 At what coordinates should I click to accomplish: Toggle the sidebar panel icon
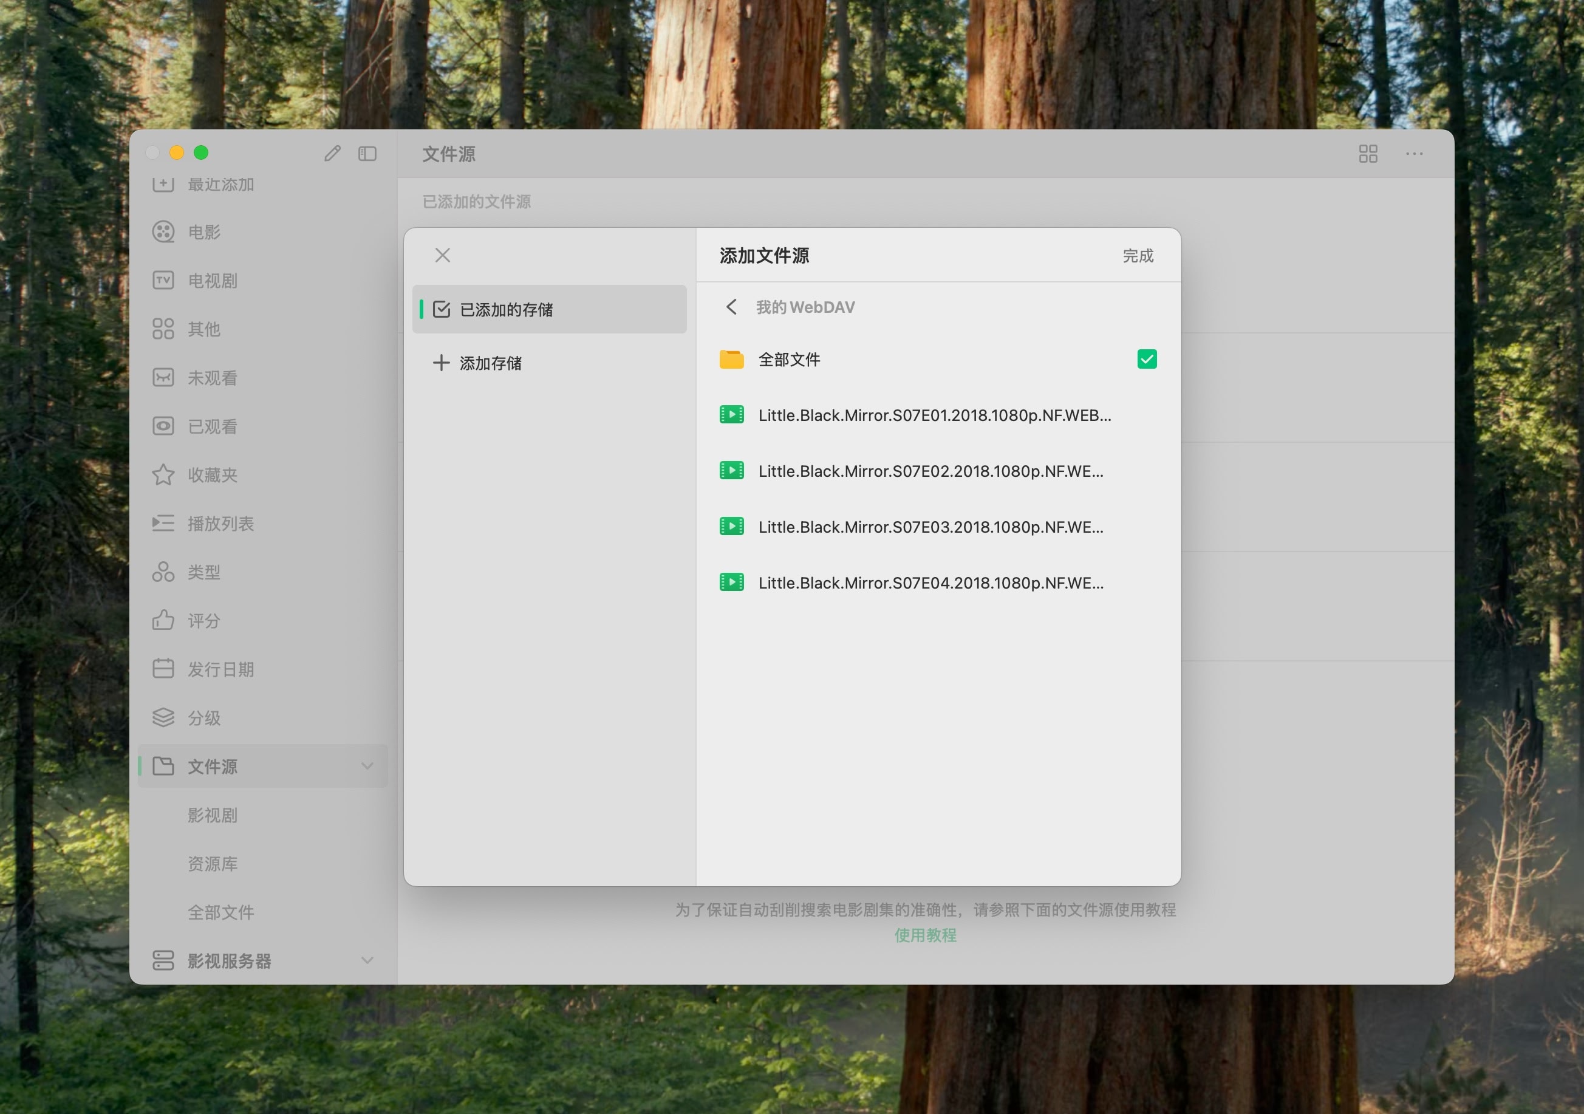coord(367,153)
